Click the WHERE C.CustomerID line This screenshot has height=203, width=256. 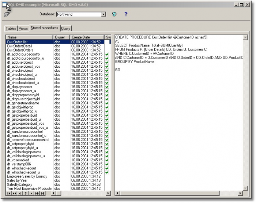coord(144,53)
